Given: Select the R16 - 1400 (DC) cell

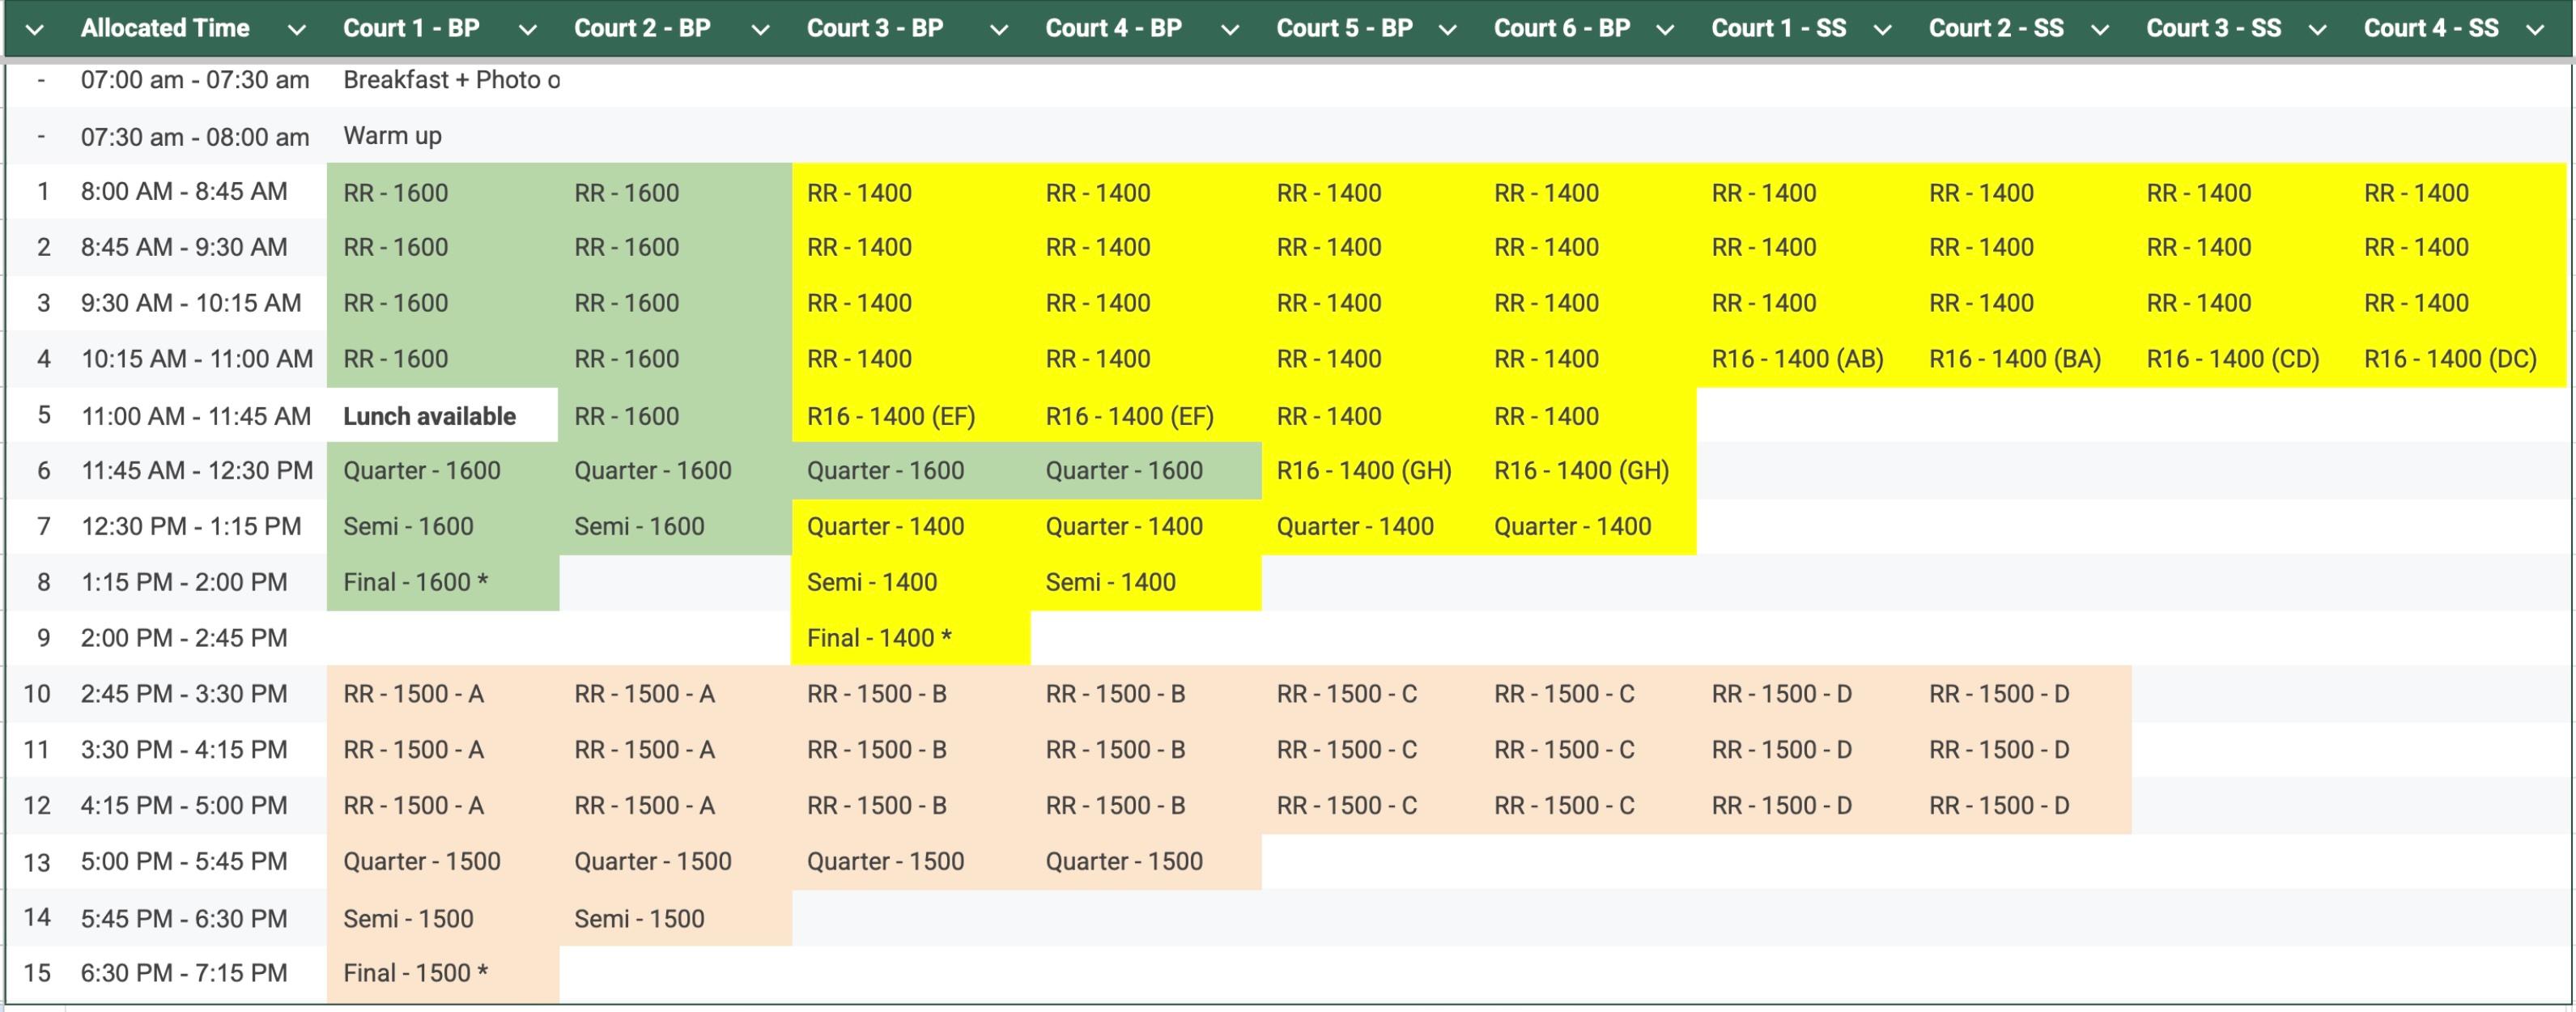Looking at the screenshot, I should 2449,359.
